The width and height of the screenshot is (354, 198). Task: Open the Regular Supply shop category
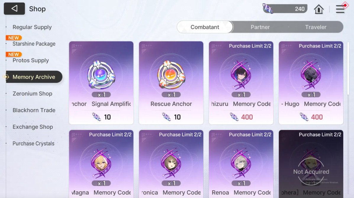pos(32,27)
